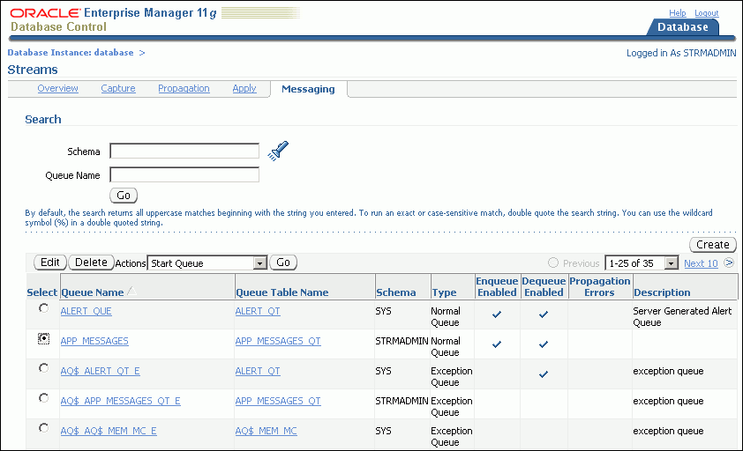This screenshot has height=451, width=743.
Task: Click the Queue Name sort triangle icon
Action: pyautogui.click(x=132, y=291)
